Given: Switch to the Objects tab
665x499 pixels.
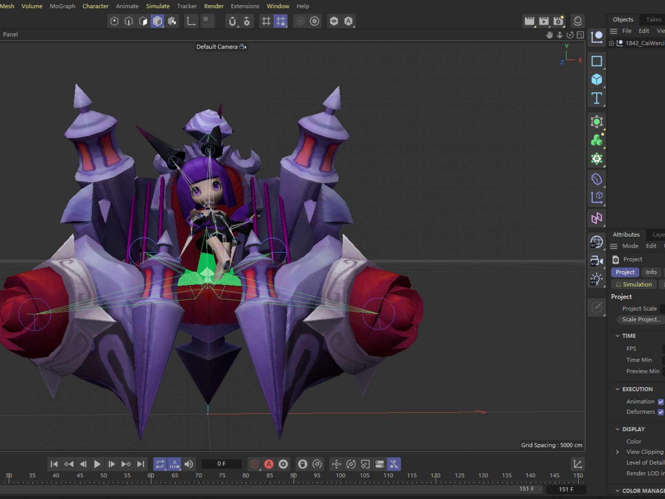Looking at the screenshot, I should (623, 20).
